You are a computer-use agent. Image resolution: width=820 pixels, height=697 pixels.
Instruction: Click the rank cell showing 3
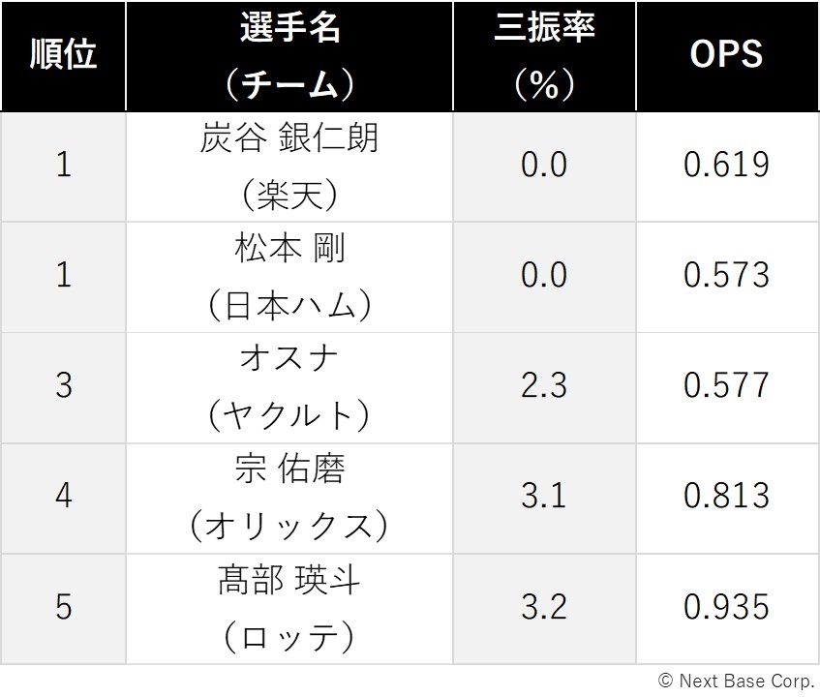pos(63,388)
